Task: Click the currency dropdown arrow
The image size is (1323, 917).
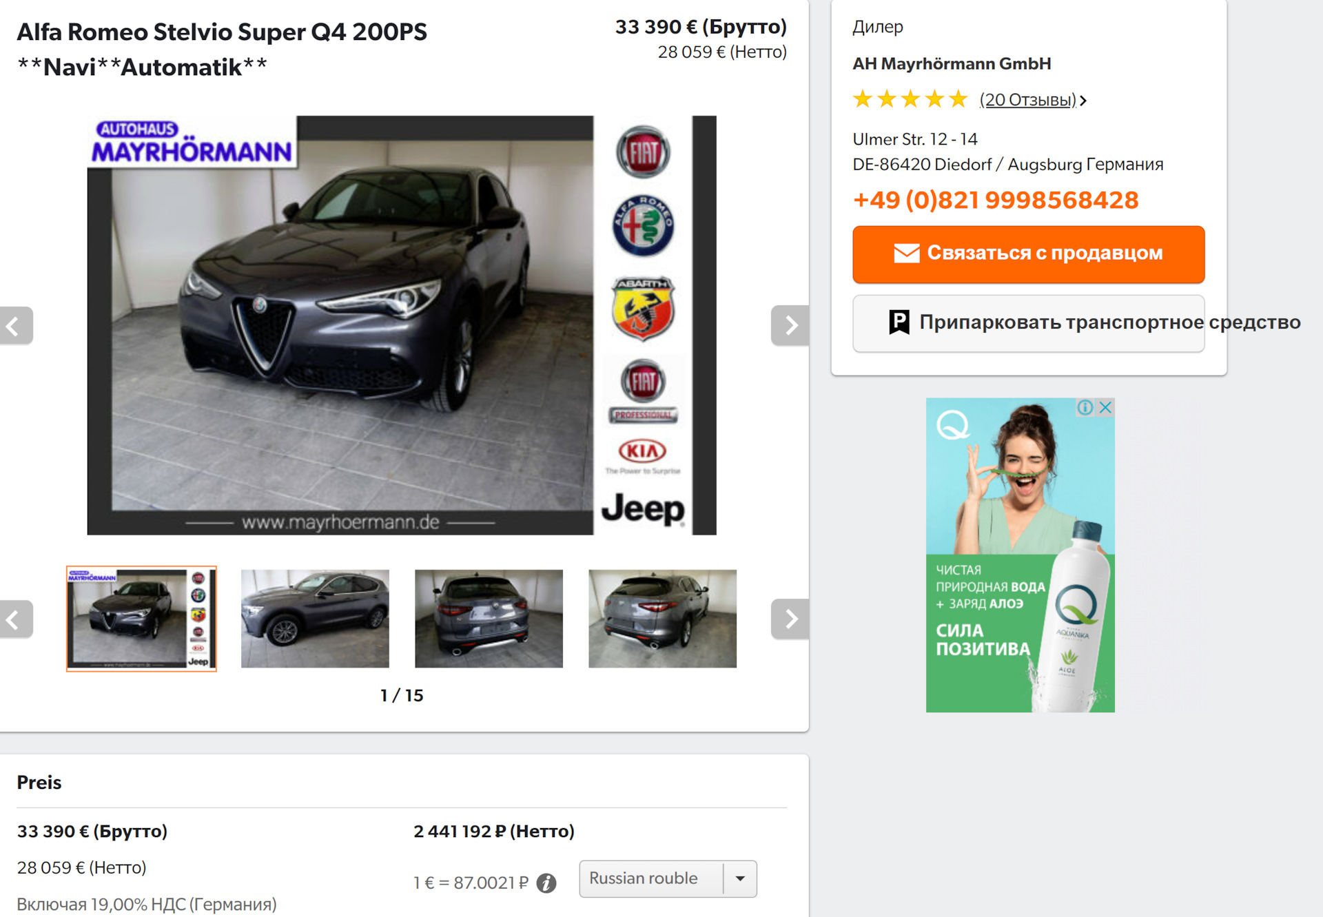Action: (740, 878)
